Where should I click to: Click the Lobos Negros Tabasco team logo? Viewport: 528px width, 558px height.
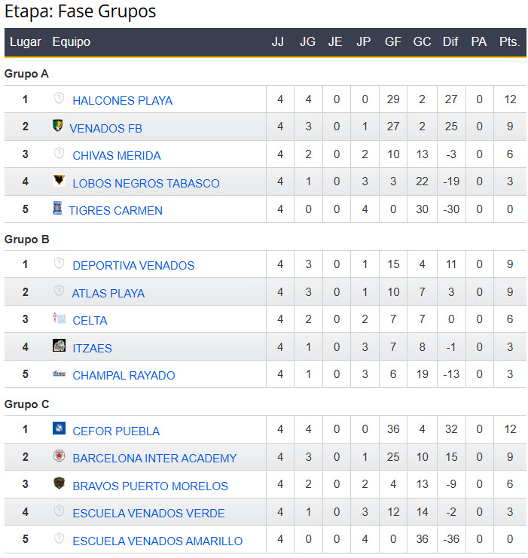tap(59, 181)
